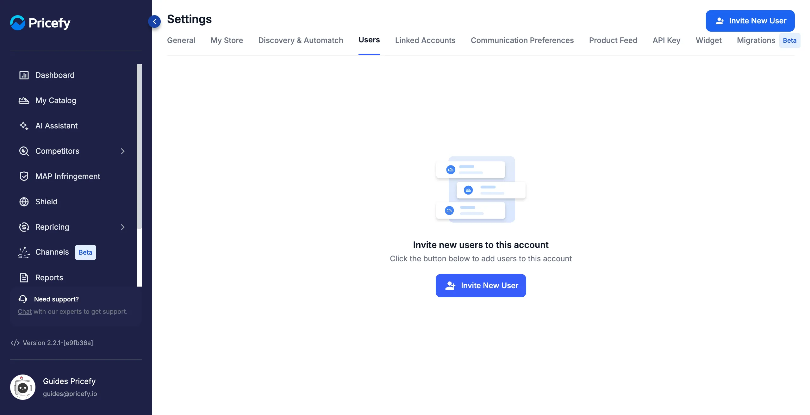This screenshot has height=415, width=810.
Task: Click the Competitors magnifier icon
Action: click(24, 151)
